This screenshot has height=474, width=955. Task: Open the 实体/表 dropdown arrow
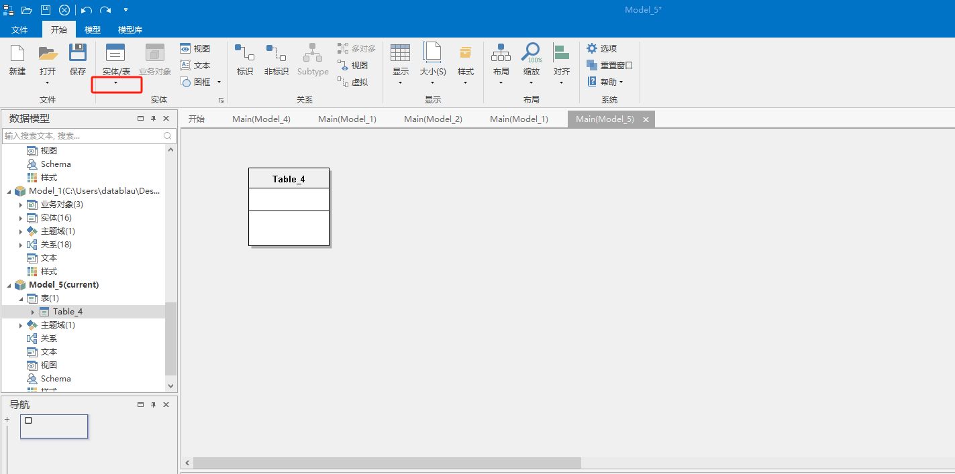point(116,83)
